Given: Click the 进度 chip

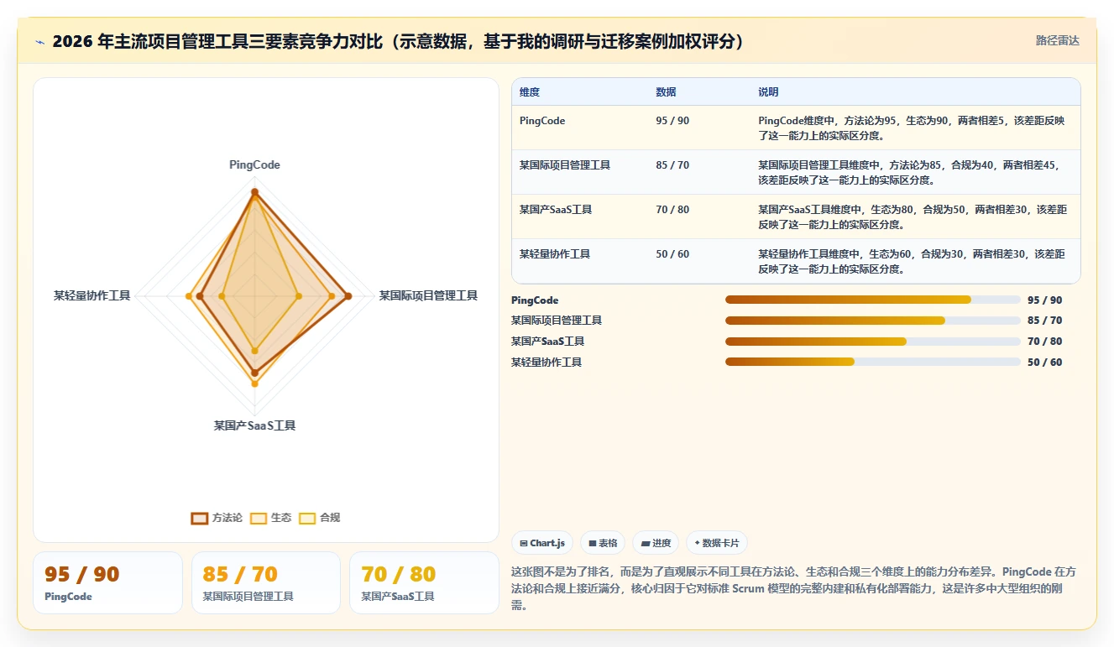Looking at the screenshot, I should click(x=656, y=543).
